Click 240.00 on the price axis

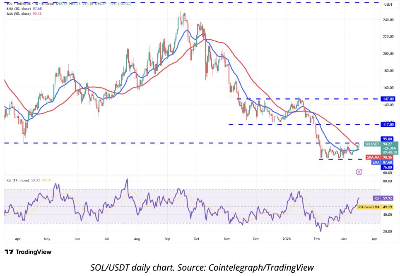coord(388,20)
